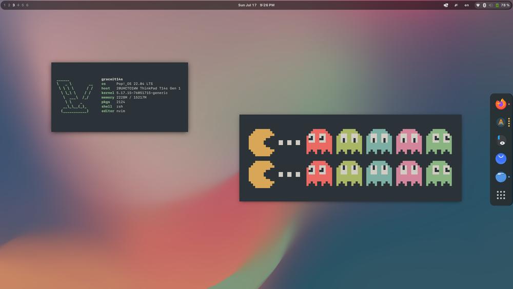Open the calendar from 'Sun Jul 17 9:26 PM'
Viewport: 513px width, 289px height.
[x=256, y=5]
